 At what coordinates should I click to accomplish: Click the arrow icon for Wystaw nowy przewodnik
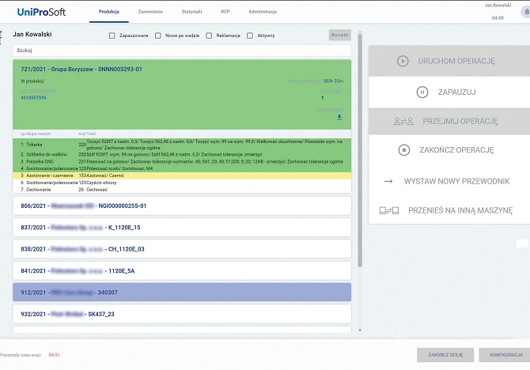click(x=388, y=181)
